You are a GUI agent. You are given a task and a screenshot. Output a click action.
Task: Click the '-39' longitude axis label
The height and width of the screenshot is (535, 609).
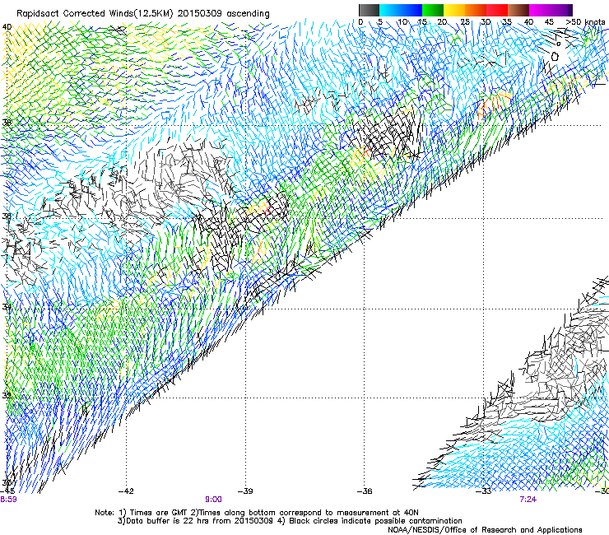pyautogui.click(x=245, y=491)
